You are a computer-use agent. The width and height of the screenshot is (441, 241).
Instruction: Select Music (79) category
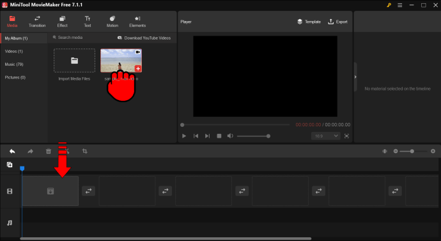[x=14, y=64]
